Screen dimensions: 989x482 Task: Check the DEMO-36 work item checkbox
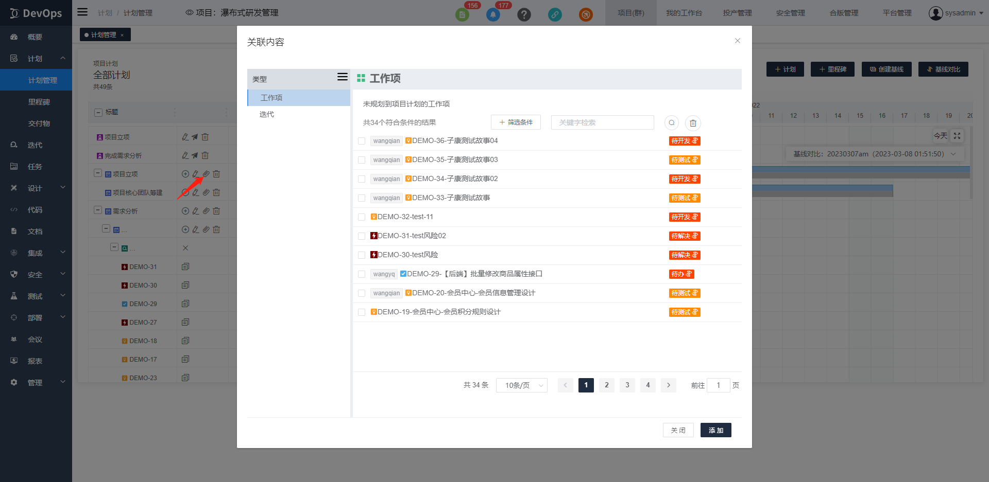(362, 141)
